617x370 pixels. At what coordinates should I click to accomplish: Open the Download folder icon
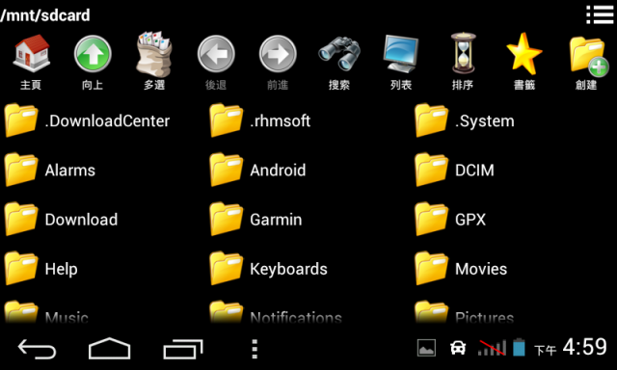(x=21, y=219)
